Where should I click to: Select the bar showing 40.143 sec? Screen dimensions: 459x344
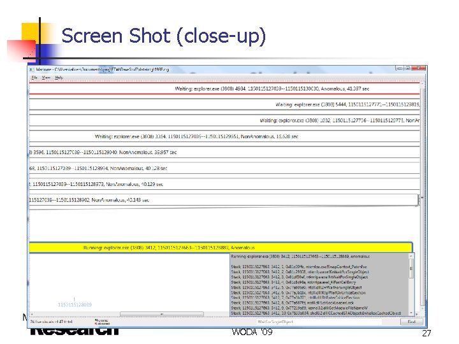point(224,200)
